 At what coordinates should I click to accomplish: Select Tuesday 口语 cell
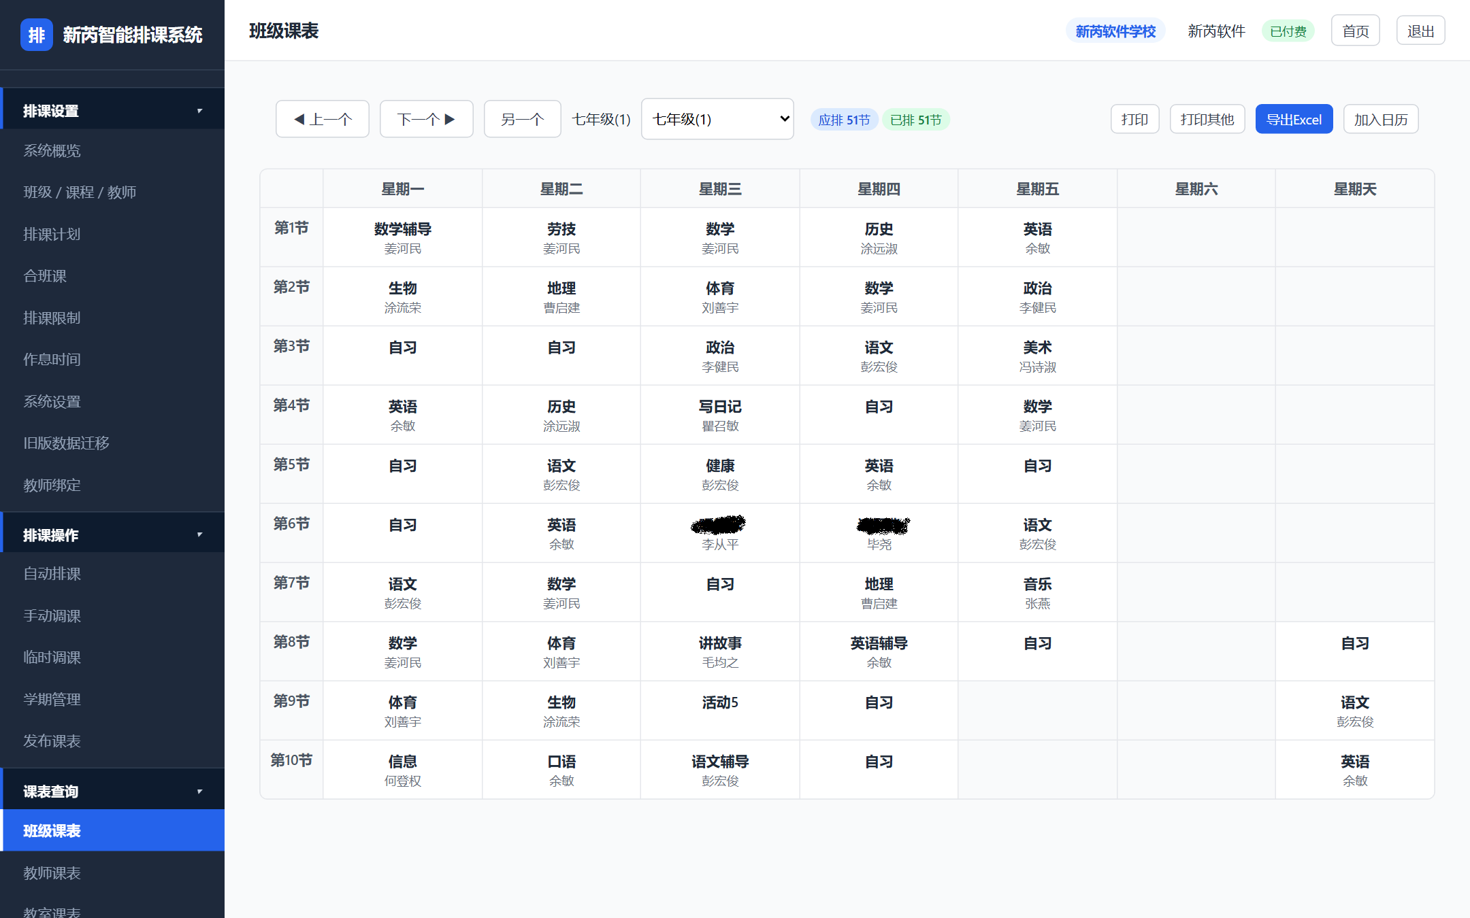pyautogui.click(x=561, y=770)
